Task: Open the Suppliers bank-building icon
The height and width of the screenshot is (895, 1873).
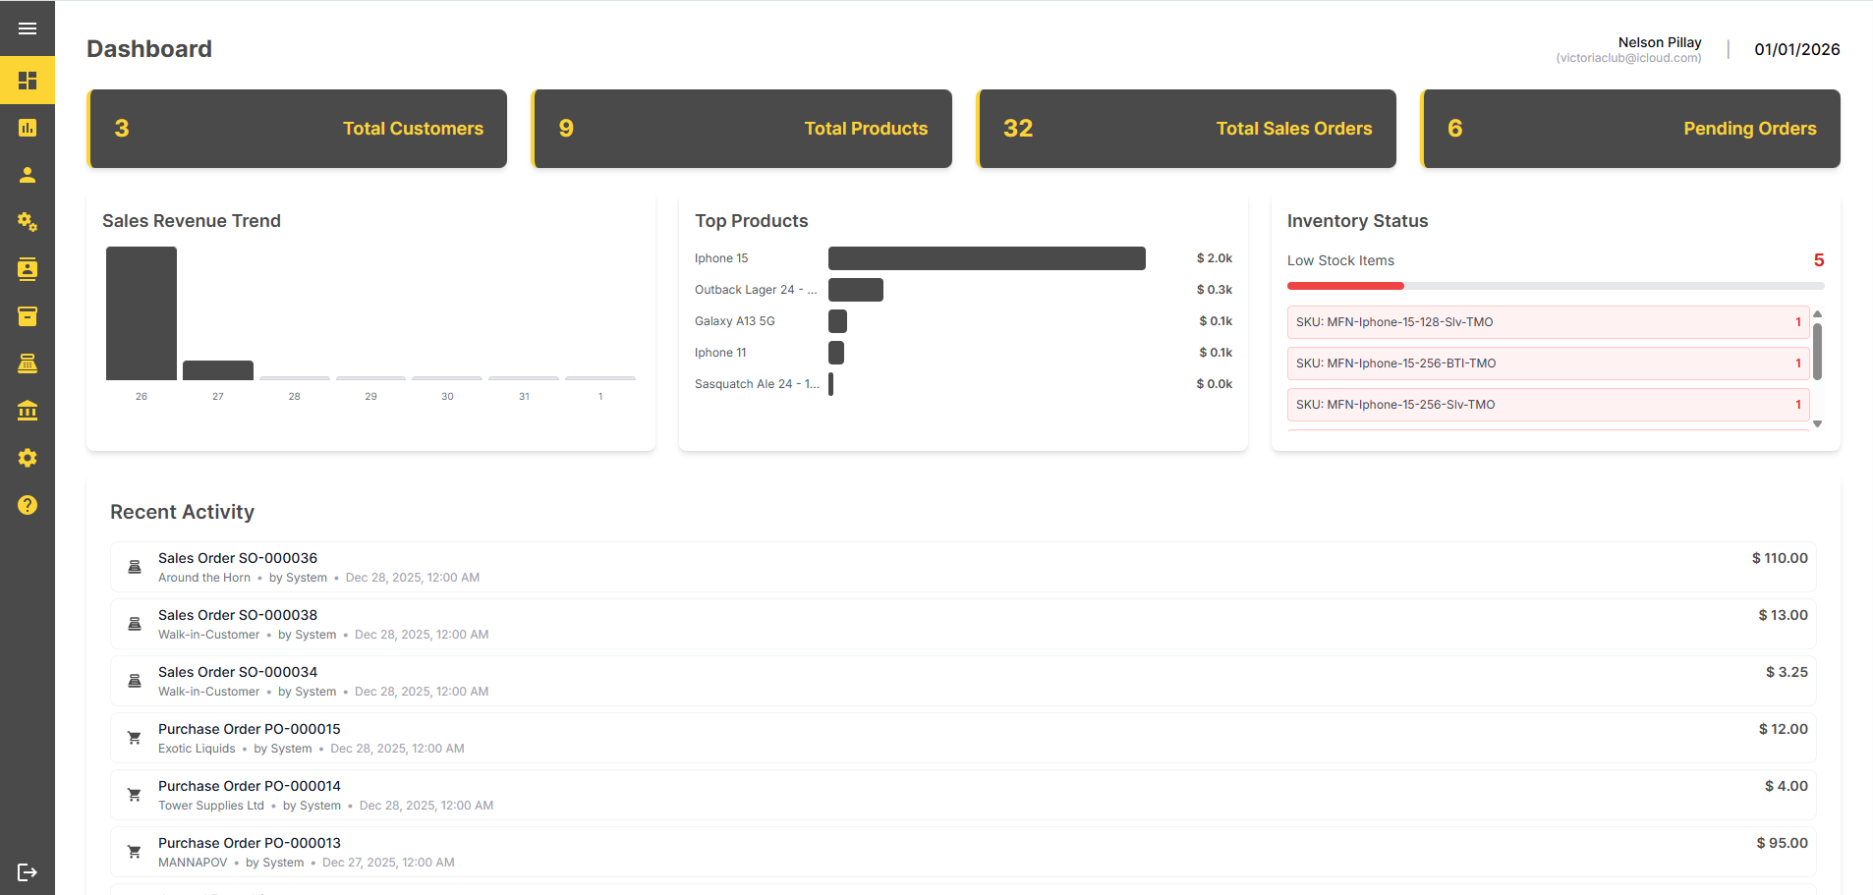Action: (28, 411)
